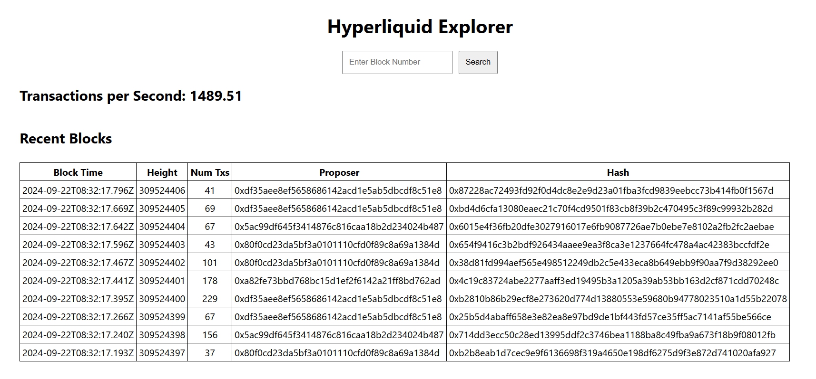Click hash starting with 0x714dd3ecc50c

coord(612,335)
